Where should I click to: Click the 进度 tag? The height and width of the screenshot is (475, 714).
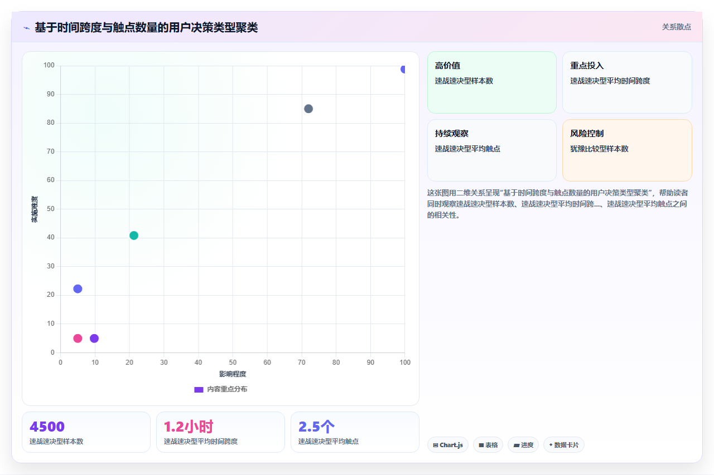523,445
